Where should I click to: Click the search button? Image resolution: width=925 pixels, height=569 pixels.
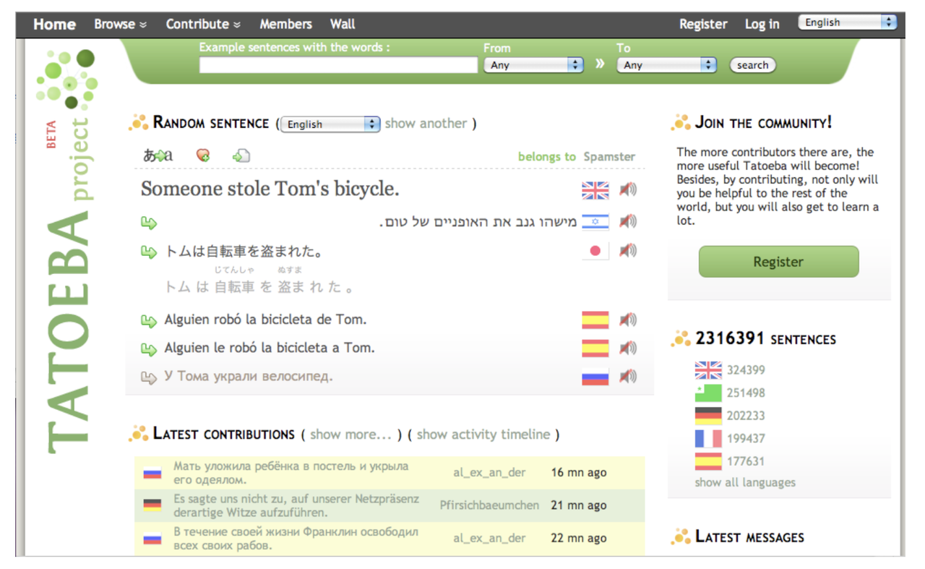(x=752, y=65)
